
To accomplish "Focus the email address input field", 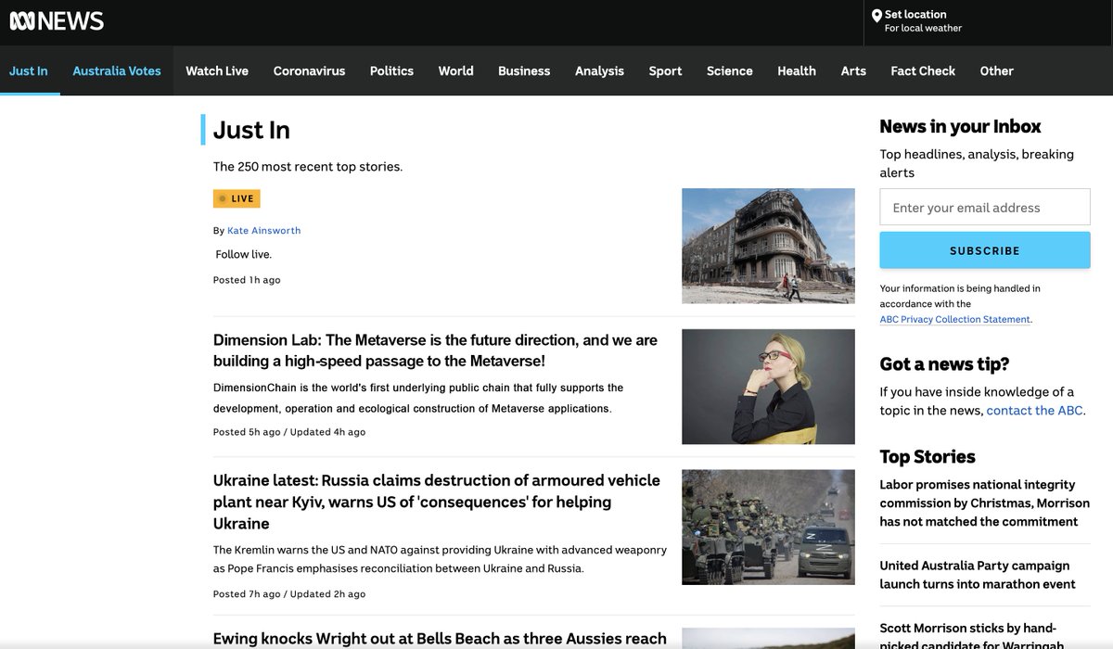I will 985,207.
